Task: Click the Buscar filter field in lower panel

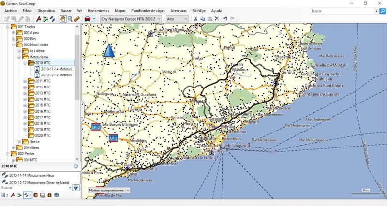Action: pos(34,188)
